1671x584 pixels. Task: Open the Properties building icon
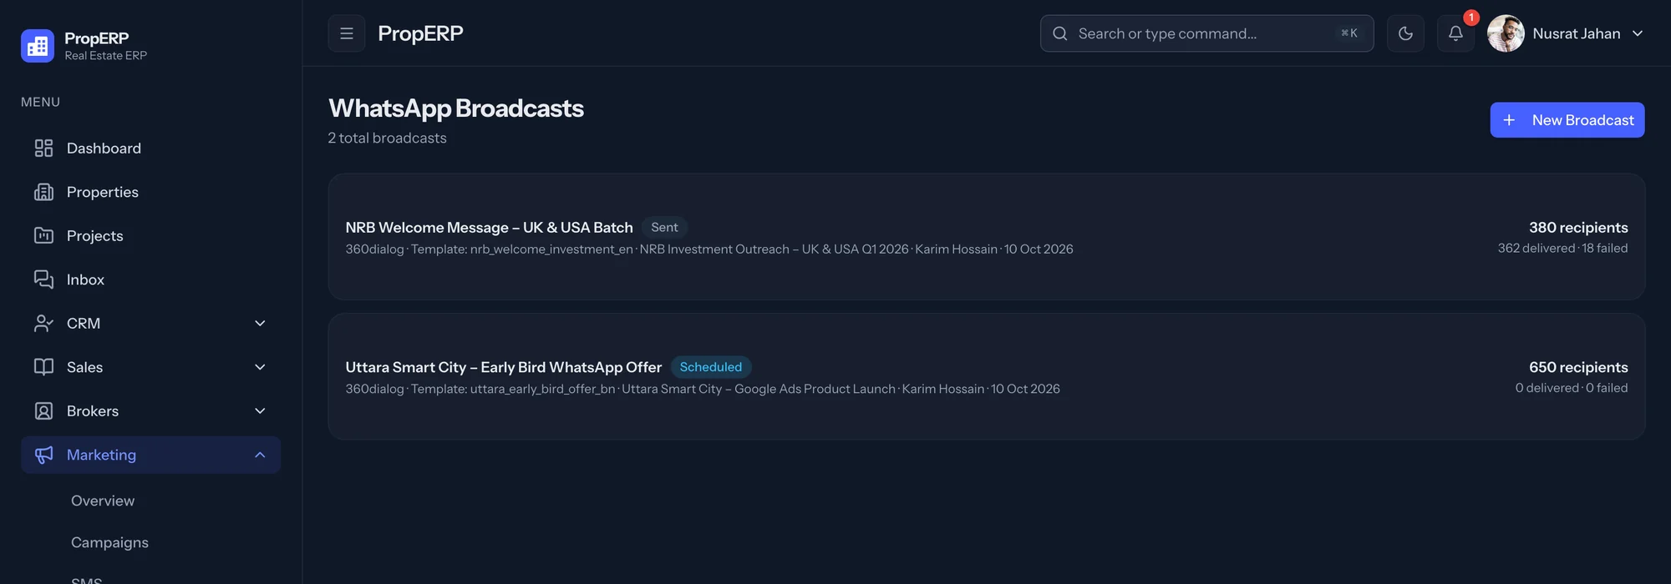[43, 192]
